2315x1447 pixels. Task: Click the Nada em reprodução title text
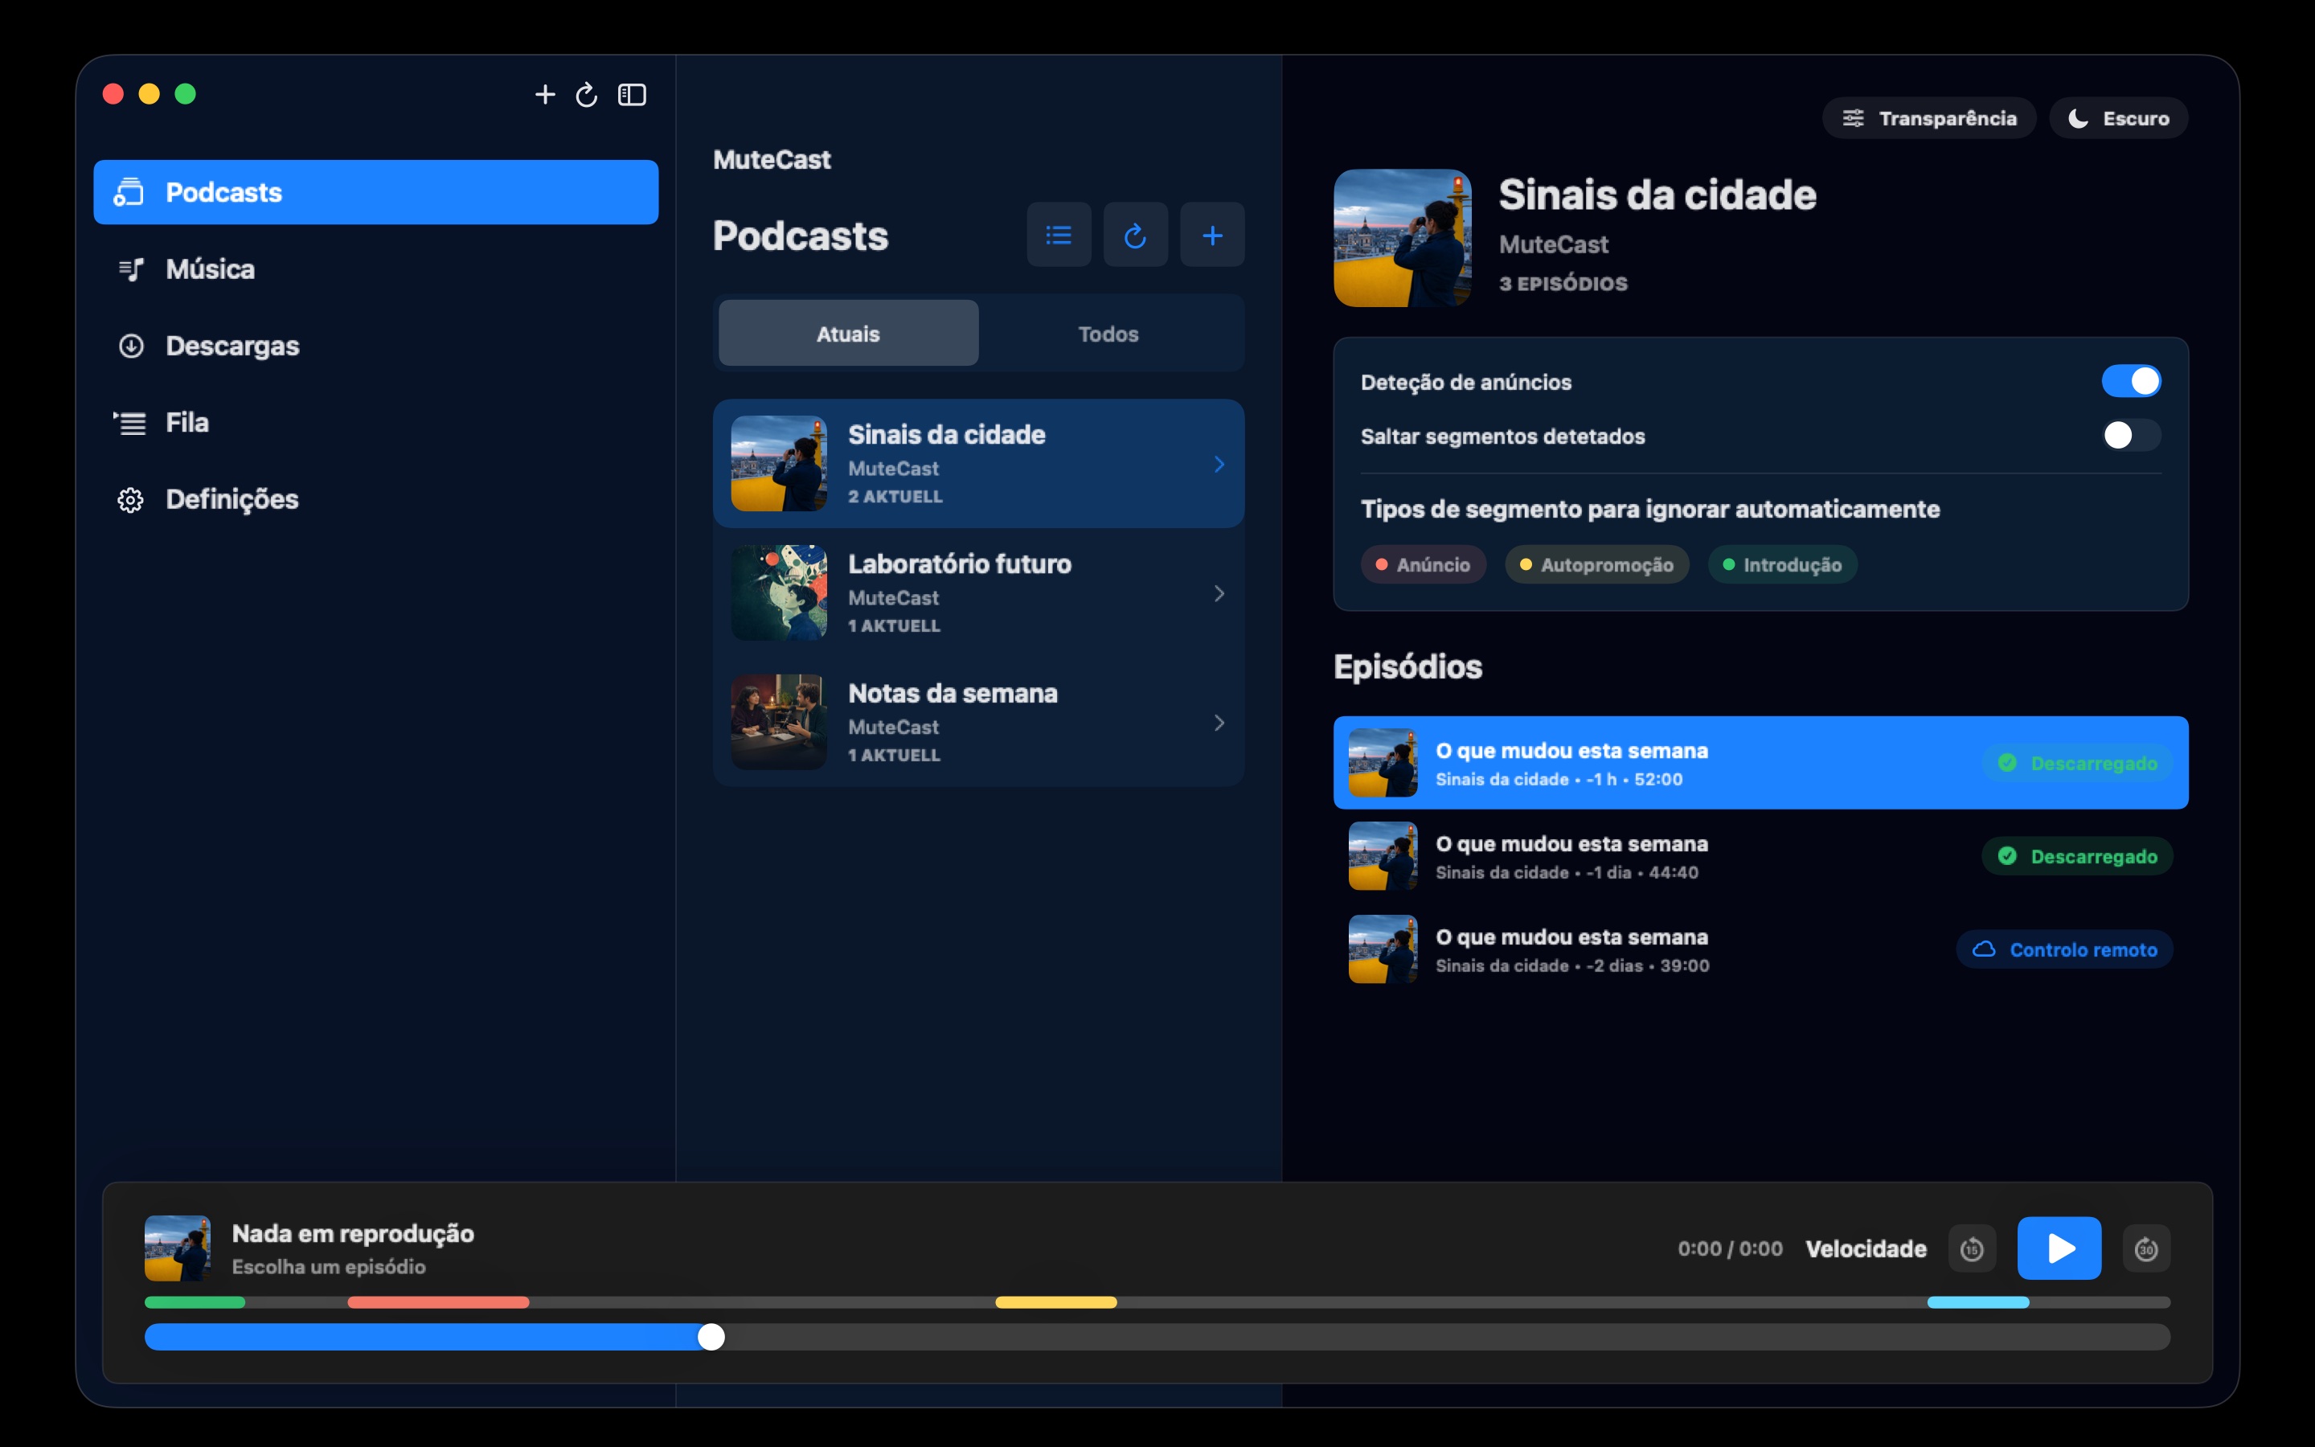(353, 1234)
